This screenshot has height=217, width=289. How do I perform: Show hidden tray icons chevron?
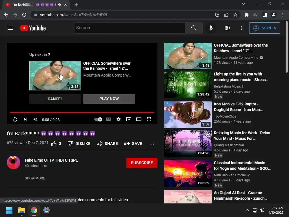[247, 210]
